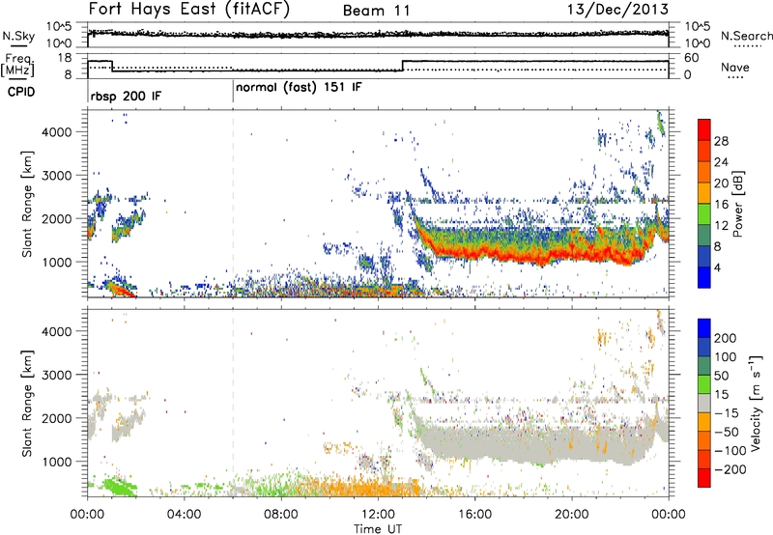Select the 'rbsp 200 IF' CPID annotation
The height and width of the screenshot is (535, 773).
126,96
